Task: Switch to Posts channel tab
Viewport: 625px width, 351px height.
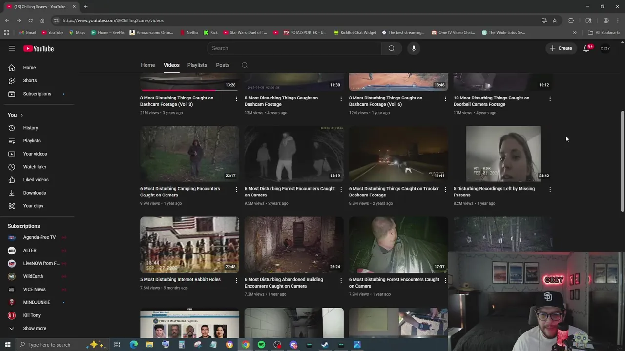Action: tap(223, 65)
